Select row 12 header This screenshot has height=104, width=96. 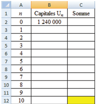[6, 100]
